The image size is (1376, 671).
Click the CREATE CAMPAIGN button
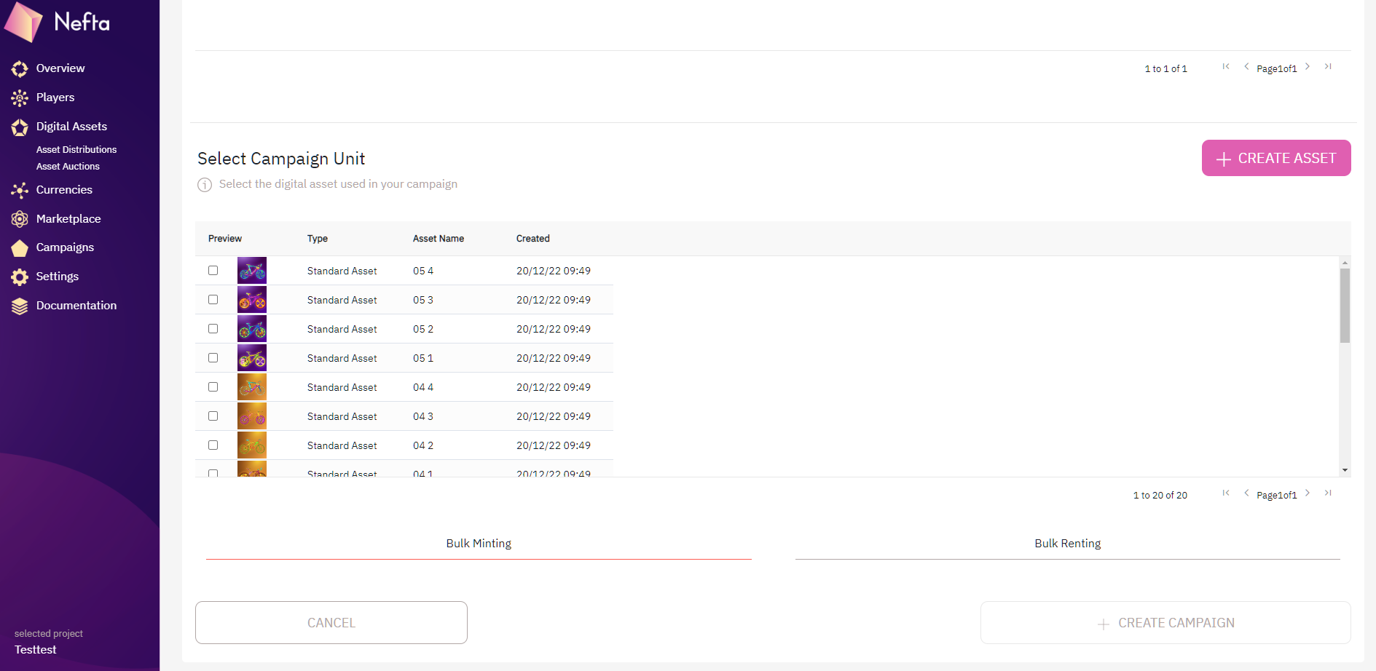pyautogui.click(x=1165, y=623)
